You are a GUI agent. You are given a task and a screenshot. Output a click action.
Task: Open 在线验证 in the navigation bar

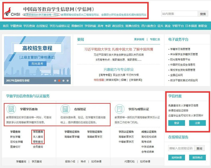point(42,26)
